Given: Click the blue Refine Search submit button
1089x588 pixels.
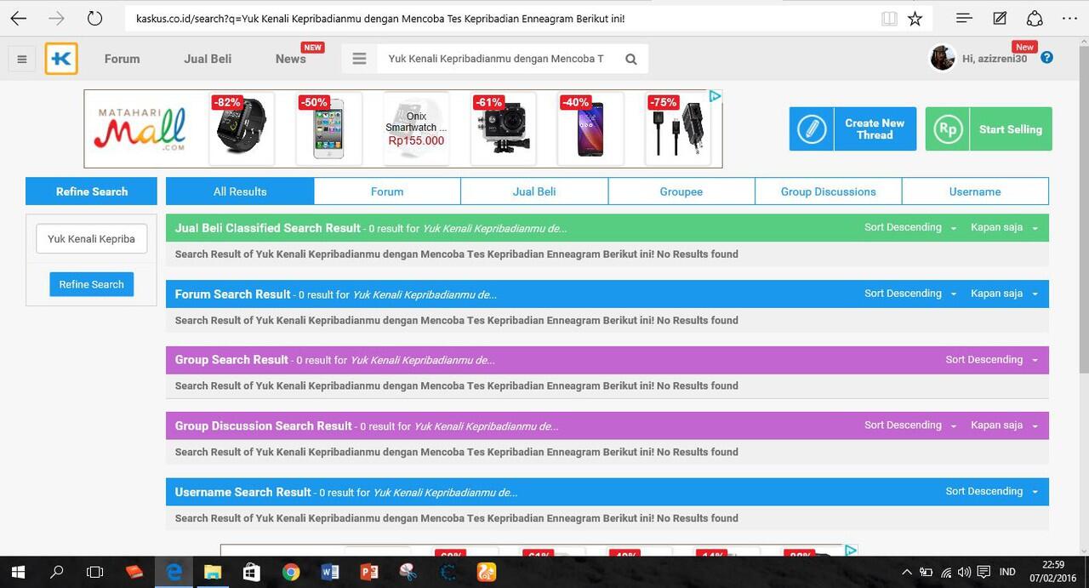Looking at the screenshot, I should point(91,284).
